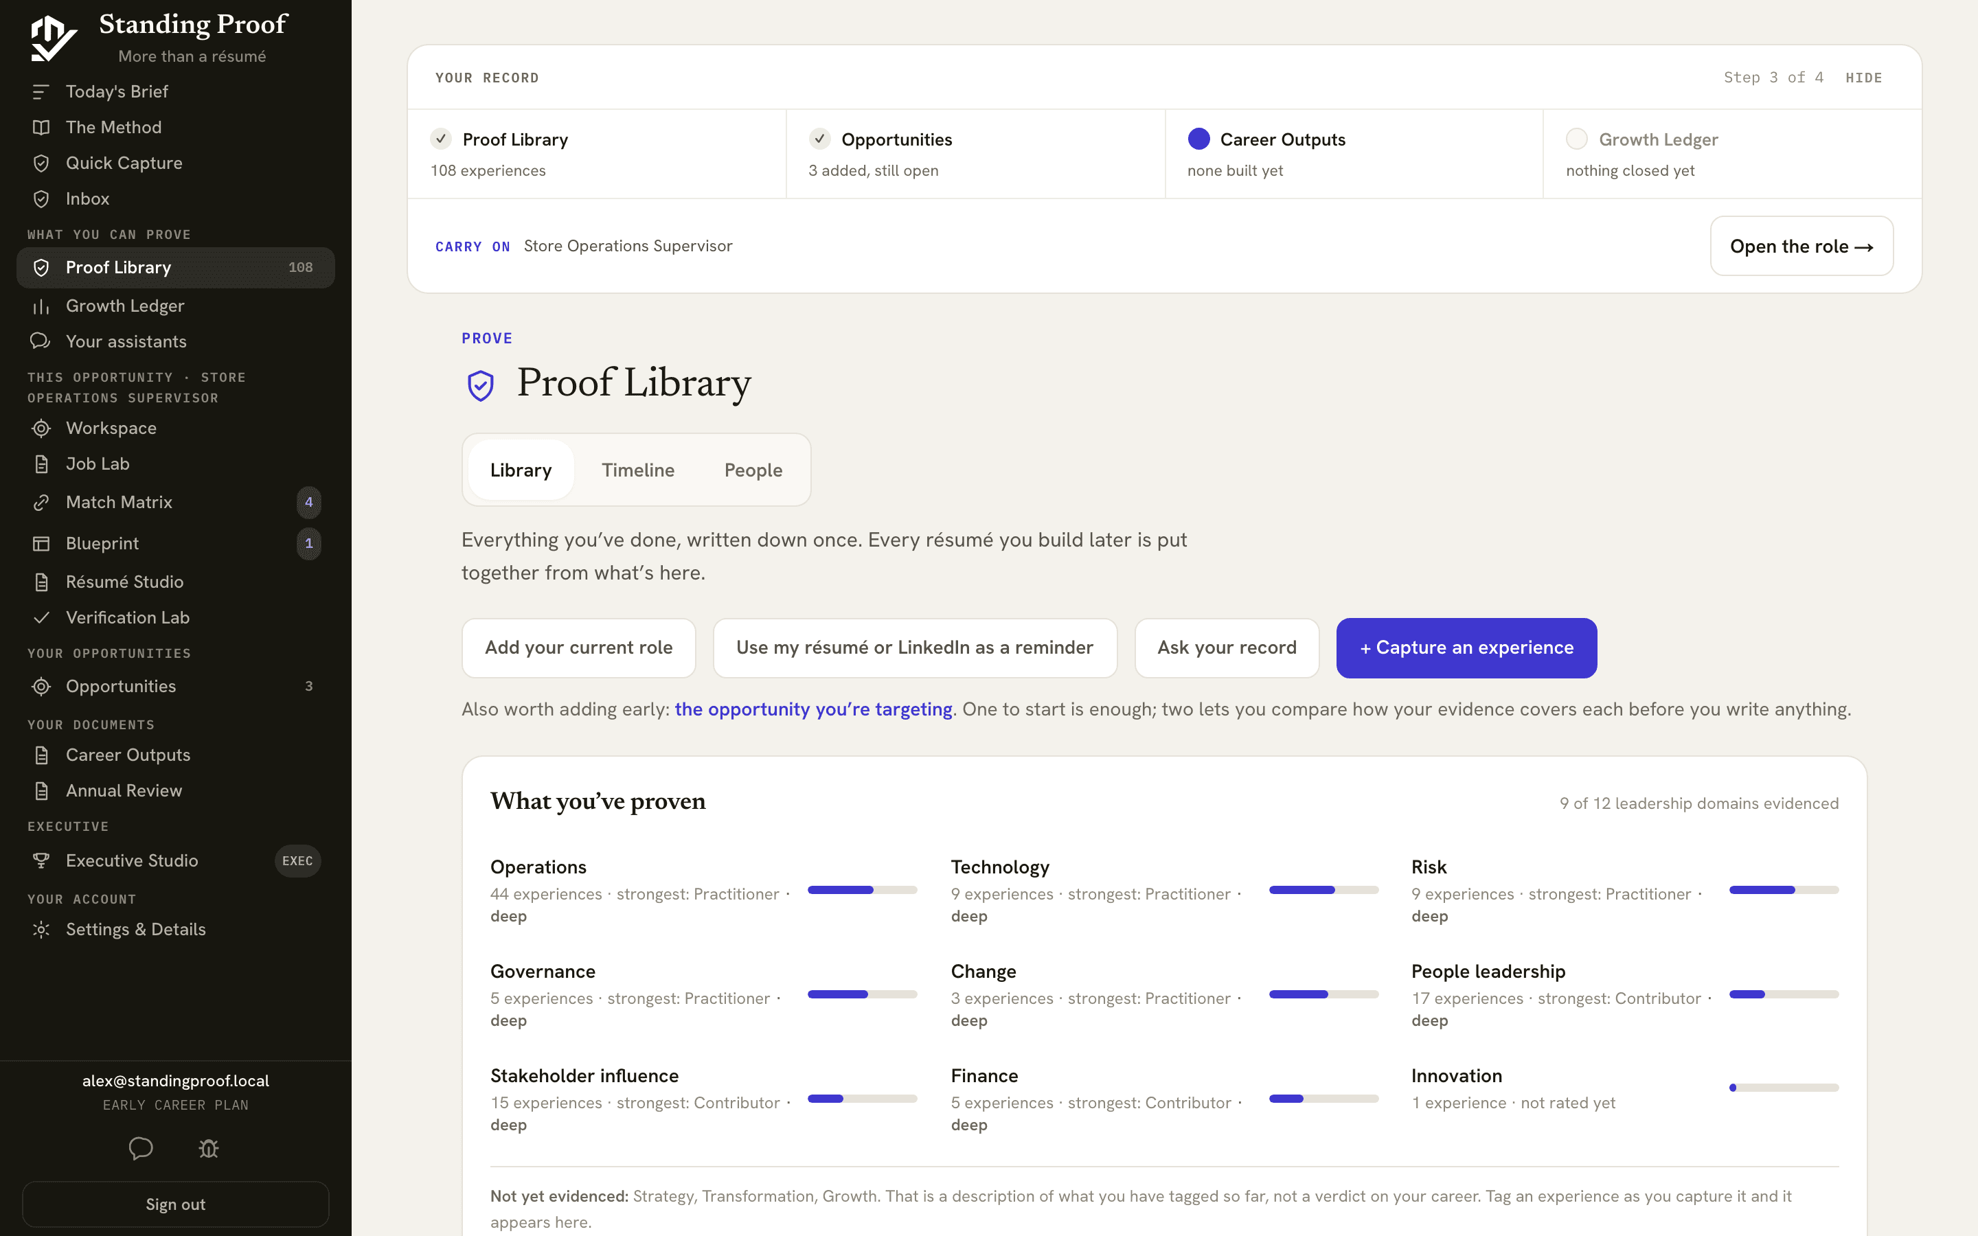
Task: Open Blueprint layout icon
Action: (x=41, y=544)
